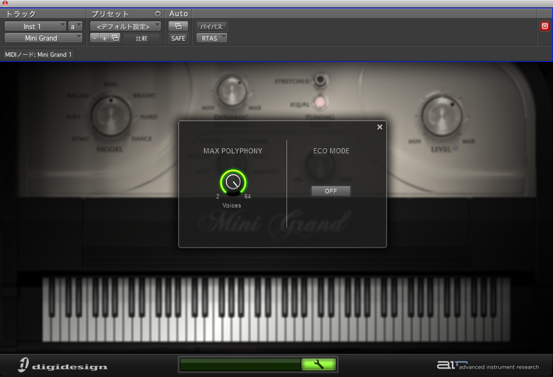Select next preset with plus button
This screenshot has height=377, width=553.
[x=104, y=38]
